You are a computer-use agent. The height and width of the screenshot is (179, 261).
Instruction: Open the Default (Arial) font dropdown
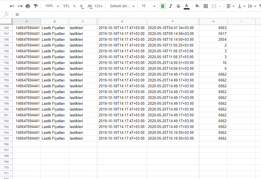coord(122,6)
